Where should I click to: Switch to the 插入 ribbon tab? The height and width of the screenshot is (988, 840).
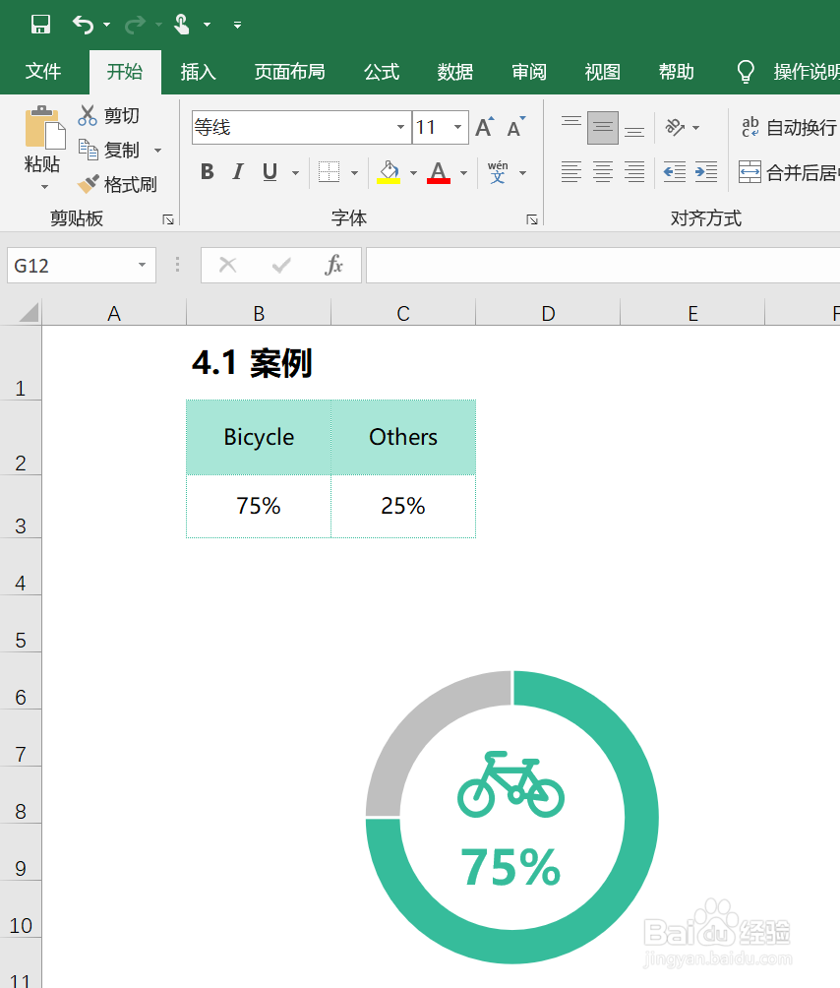199,72
